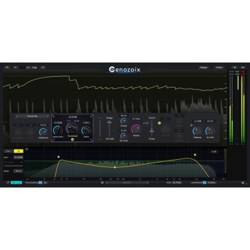Click previous arrow of Virtual Mu style selector
250x250 pixels.
(x=17, y=116)
